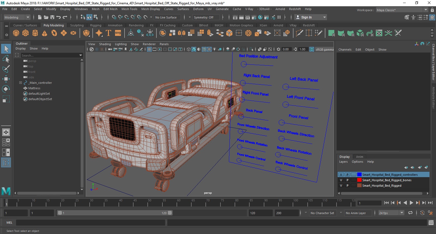Open the Modeling menu set dropdown
436x234 pixels.
click(17, 17)
